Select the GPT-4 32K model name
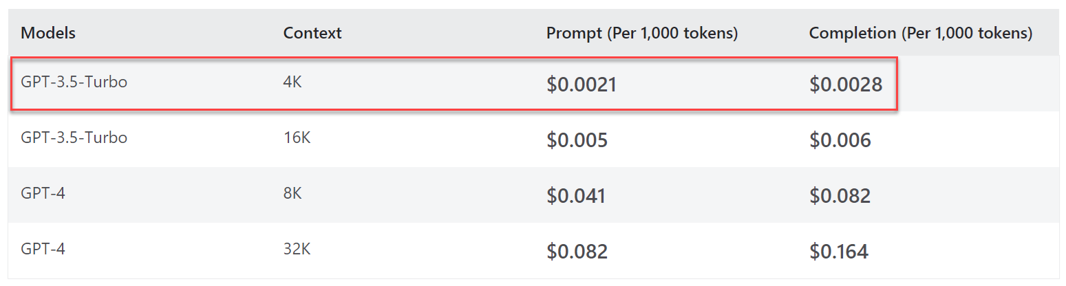 pyautogui.click(x=43, y=249)
